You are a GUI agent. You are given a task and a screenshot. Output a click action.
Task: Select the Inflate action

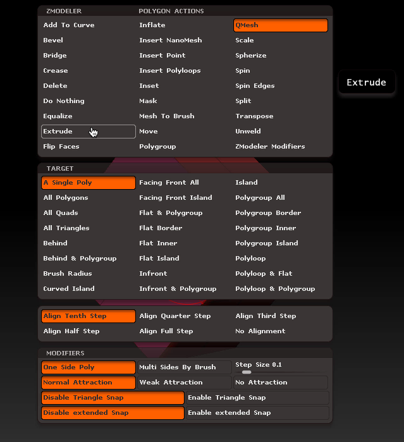(x=185, y=25)
